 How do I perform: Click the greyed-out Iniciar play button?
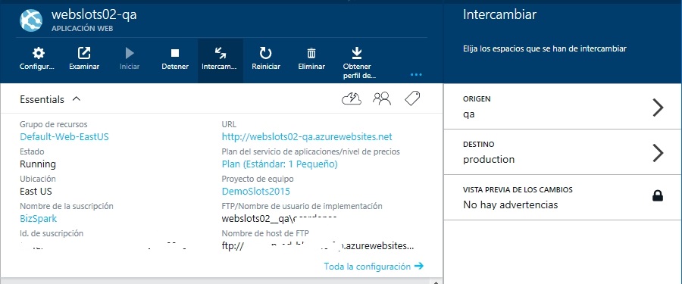coord(130,54)
